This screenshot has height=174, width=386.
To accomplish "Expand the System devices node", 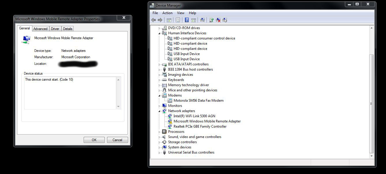I will pyautogui.click(x=159, y=147).
